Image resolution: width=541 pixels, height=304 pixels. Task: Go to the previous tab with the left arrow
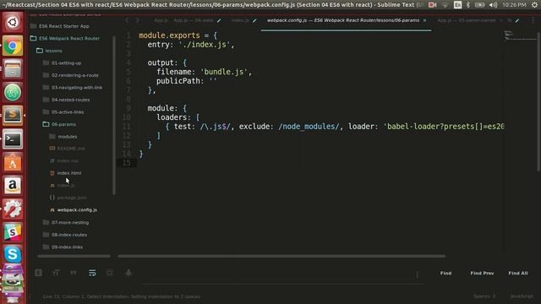click(127, 20)
